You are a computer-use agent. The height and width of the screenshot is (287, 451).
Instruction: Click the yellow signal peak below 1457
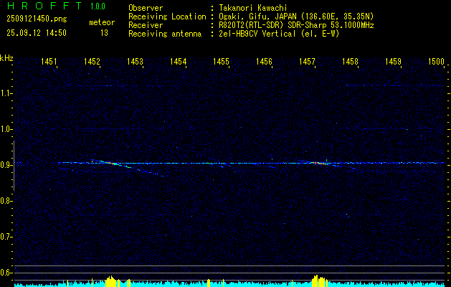point(319,280)
